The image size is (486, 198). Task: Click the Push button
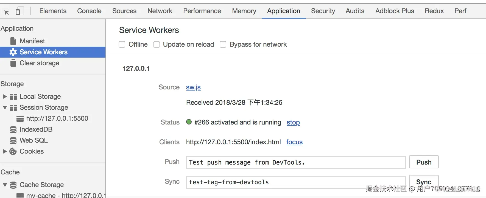tap(424, 162)
